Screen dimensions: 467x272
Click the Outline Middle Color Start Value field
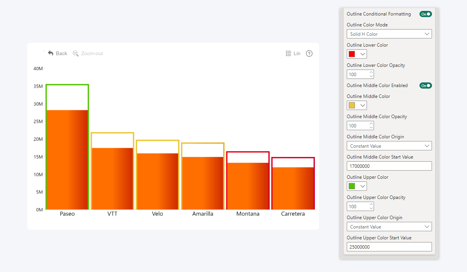pos(389,166)
